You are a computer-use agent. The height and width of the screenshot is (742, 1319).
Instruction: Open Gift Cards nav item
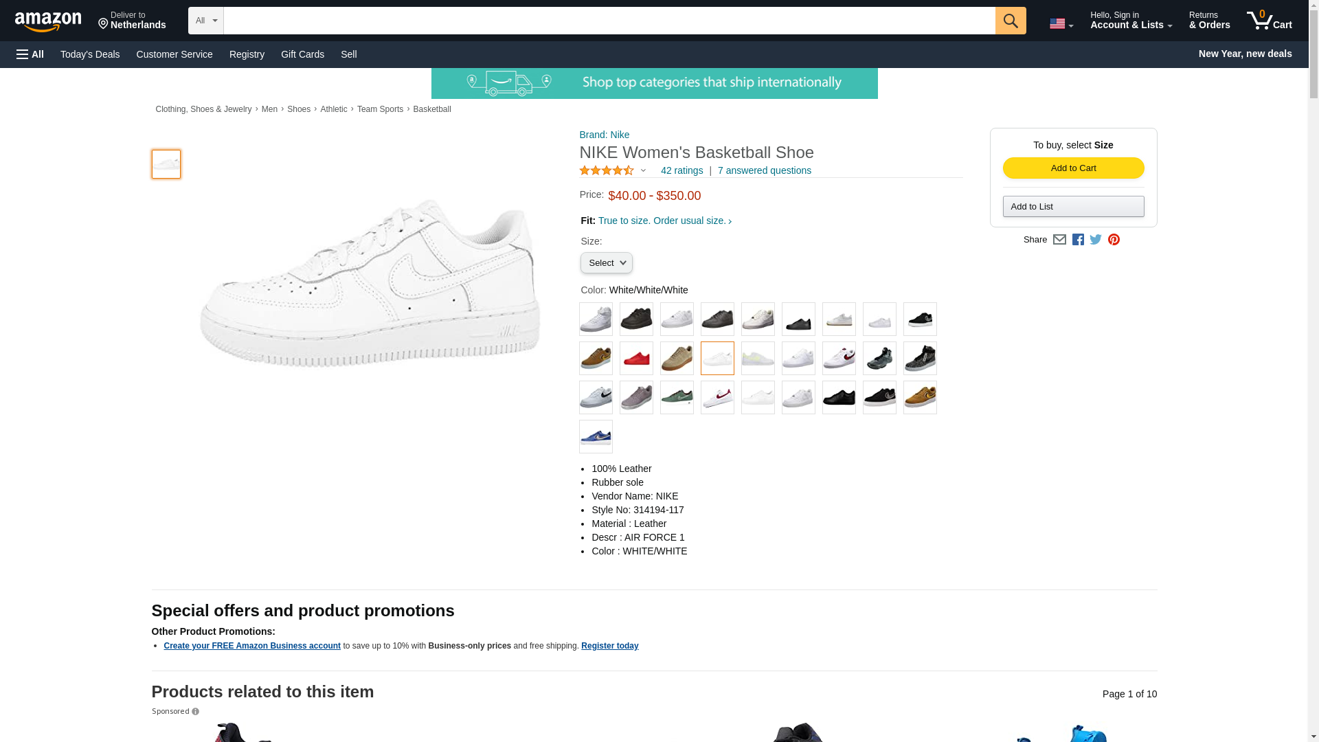pyautogui.click(x=302, y=54)
